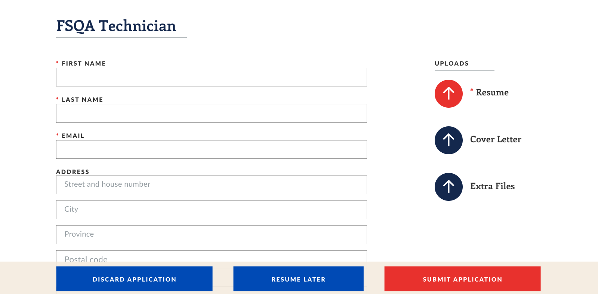This screenshot has width=598, height=294.
Task: Click the FIRST NAME field label
Action: 84,63
